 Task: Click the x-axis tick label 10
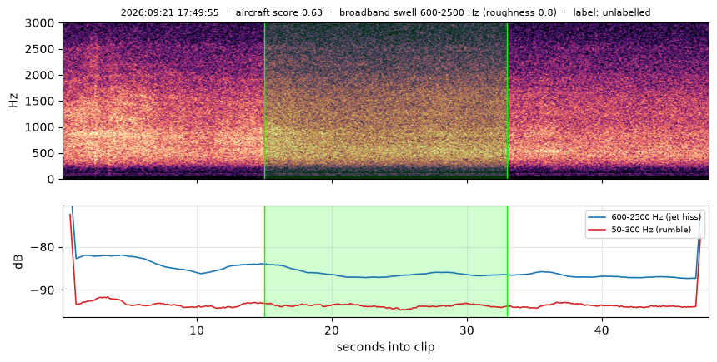(197, 330)
